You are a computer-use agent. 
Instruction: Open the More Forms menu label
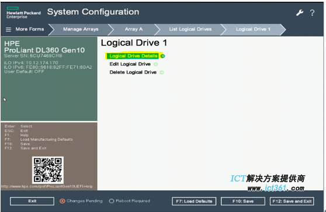pos(30,29)
